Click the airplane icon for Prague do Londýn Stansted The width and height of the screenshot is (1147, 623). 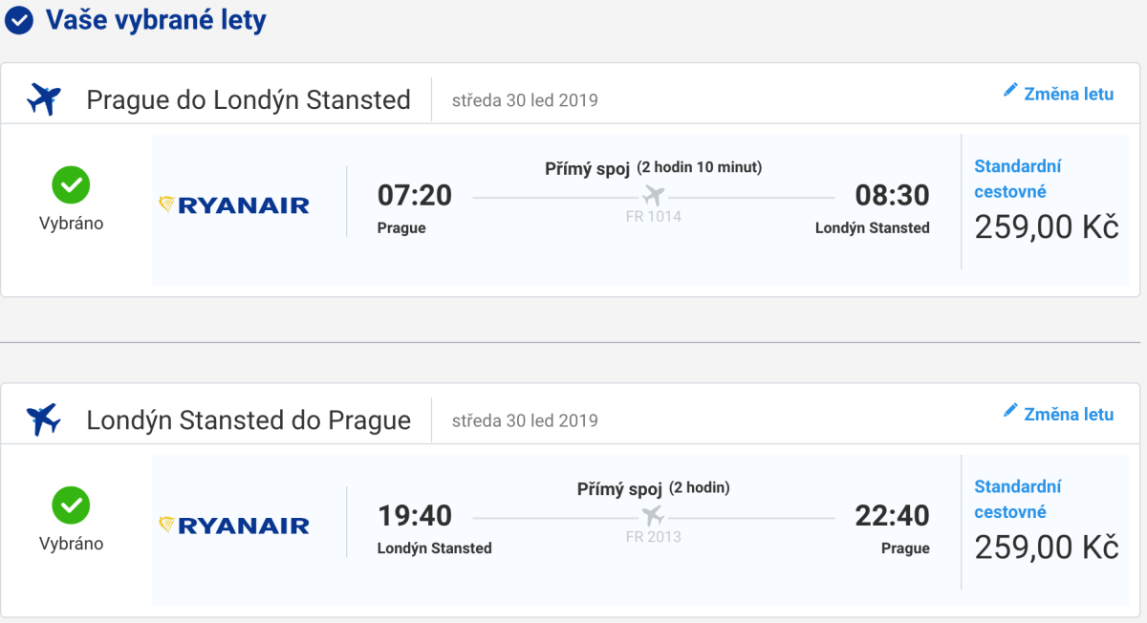[x=44, y=98]
